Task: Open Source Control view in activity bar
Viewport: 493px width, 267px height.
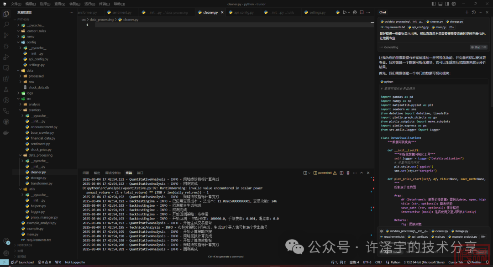Action: coord(6,35)
